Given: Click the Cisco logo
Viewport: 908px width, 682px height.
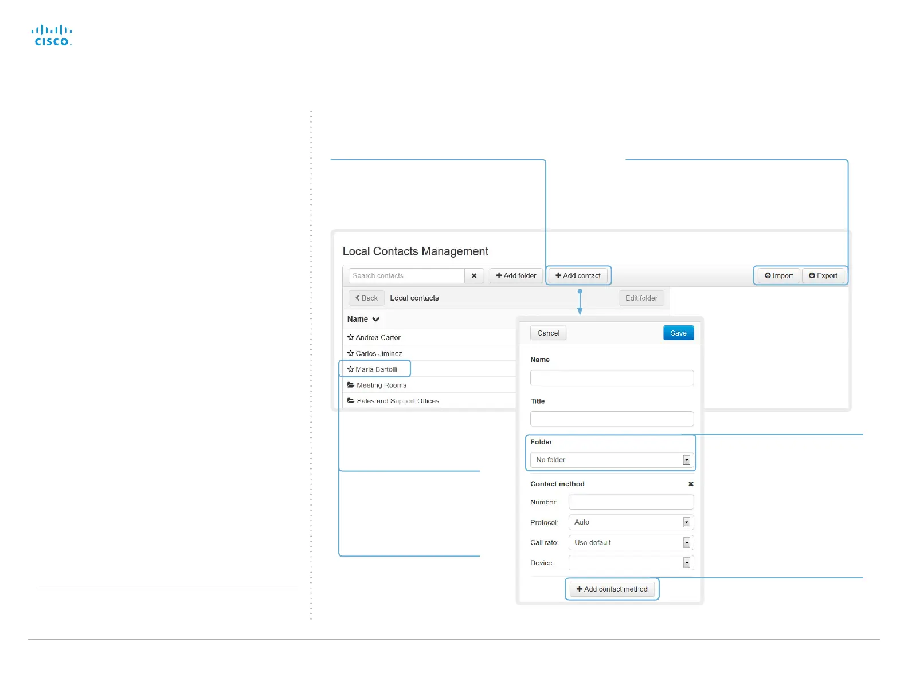Looking at the screenshot, I should pos(52,35).
